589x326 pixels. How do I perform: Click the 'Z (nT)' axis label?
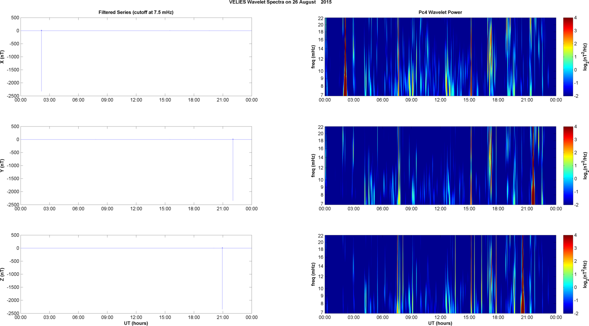pyautogui.click(x=3, y=274)
